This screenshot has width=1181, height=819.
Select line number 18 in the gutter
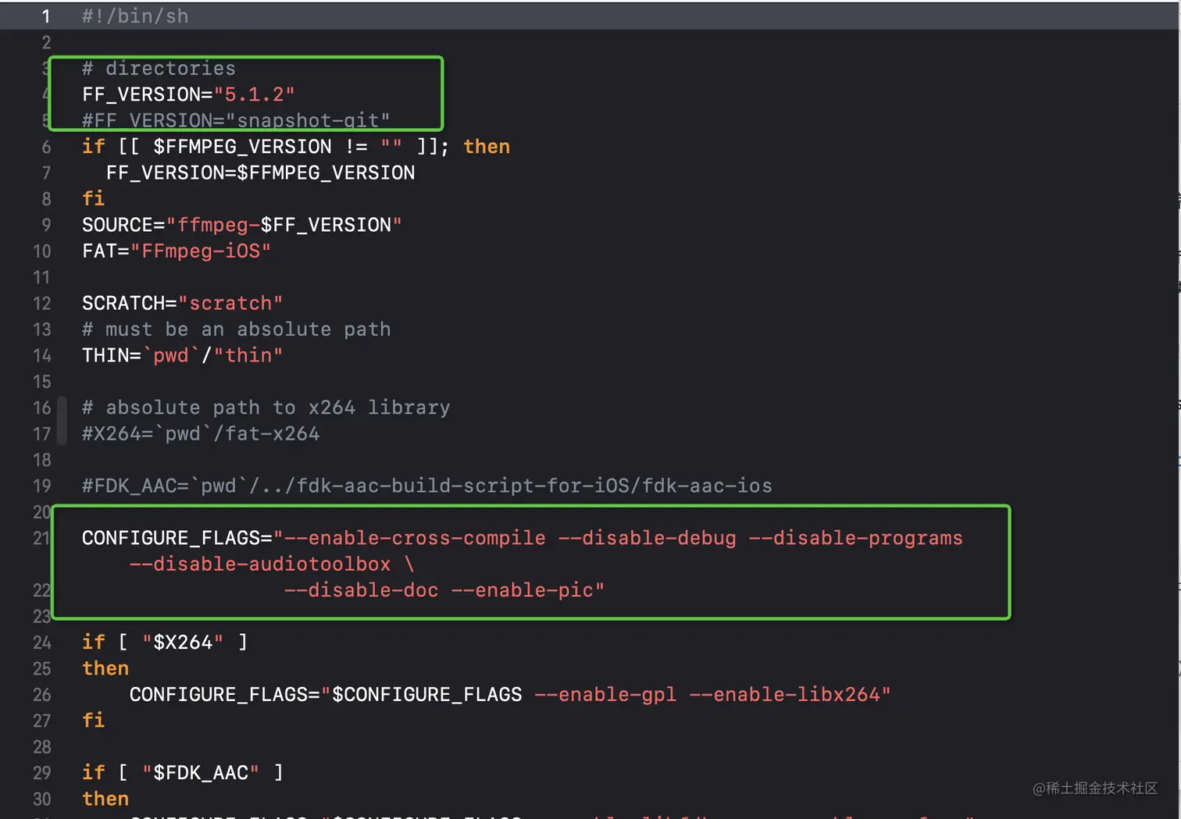pyautogui.click(x=42, y=460)
